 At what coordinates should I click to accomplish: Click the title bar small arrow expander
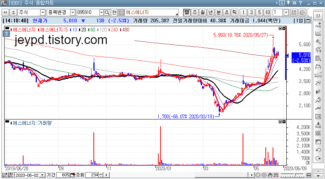pyautogui.click(x=277, y=3)
